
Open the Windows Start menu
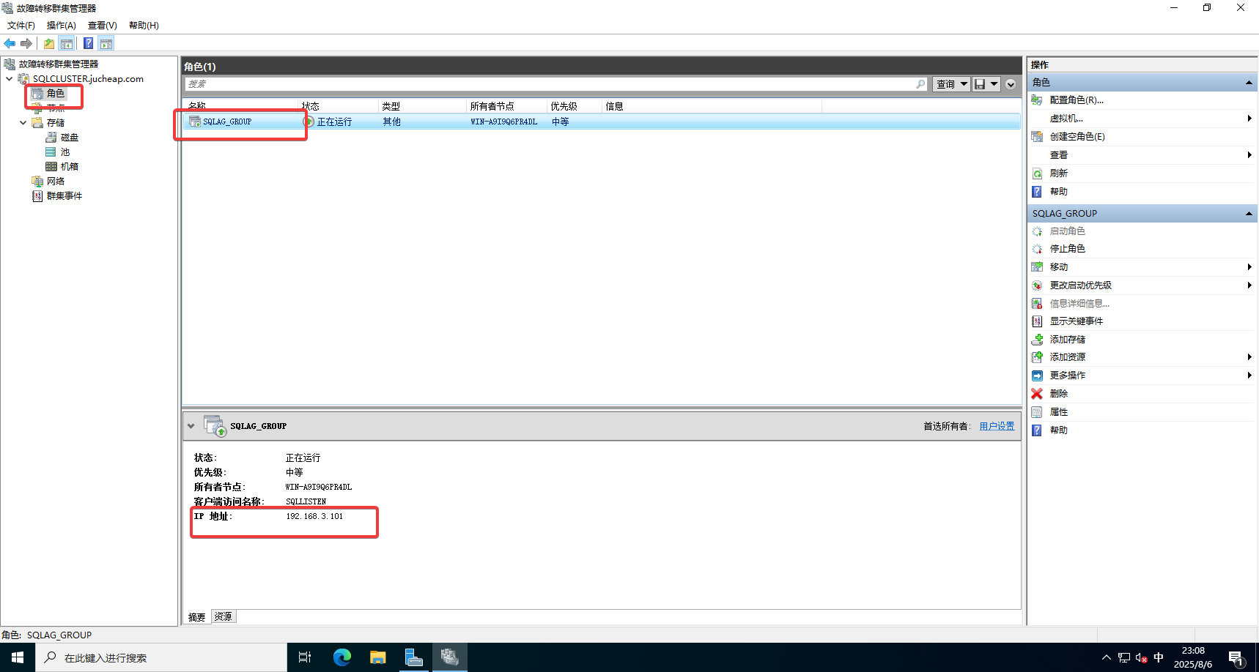(x=18, y=657)
